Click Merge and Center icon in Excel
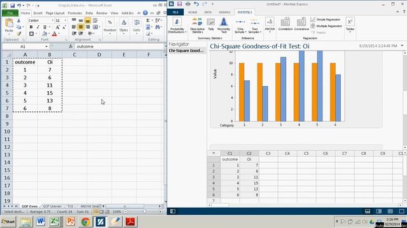 tap(95, 27)
